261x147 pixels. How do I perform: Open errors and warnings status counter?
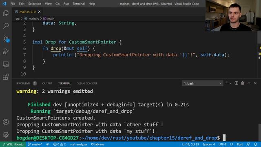pyautogui.click(x=60, y=144)
